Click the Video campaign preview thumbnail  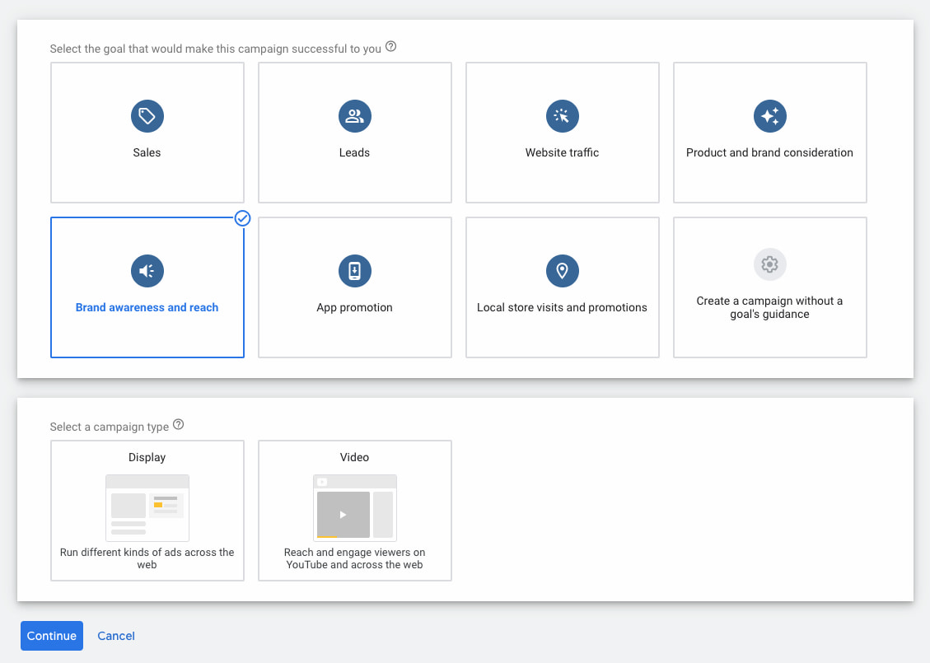point(355,507)
